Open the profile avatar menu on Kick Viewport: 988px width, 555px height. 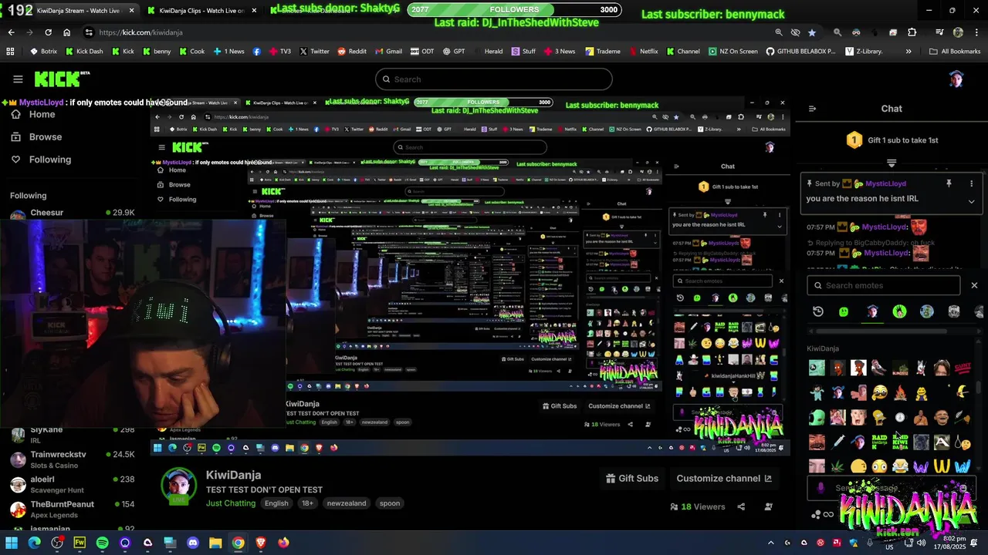956,79
